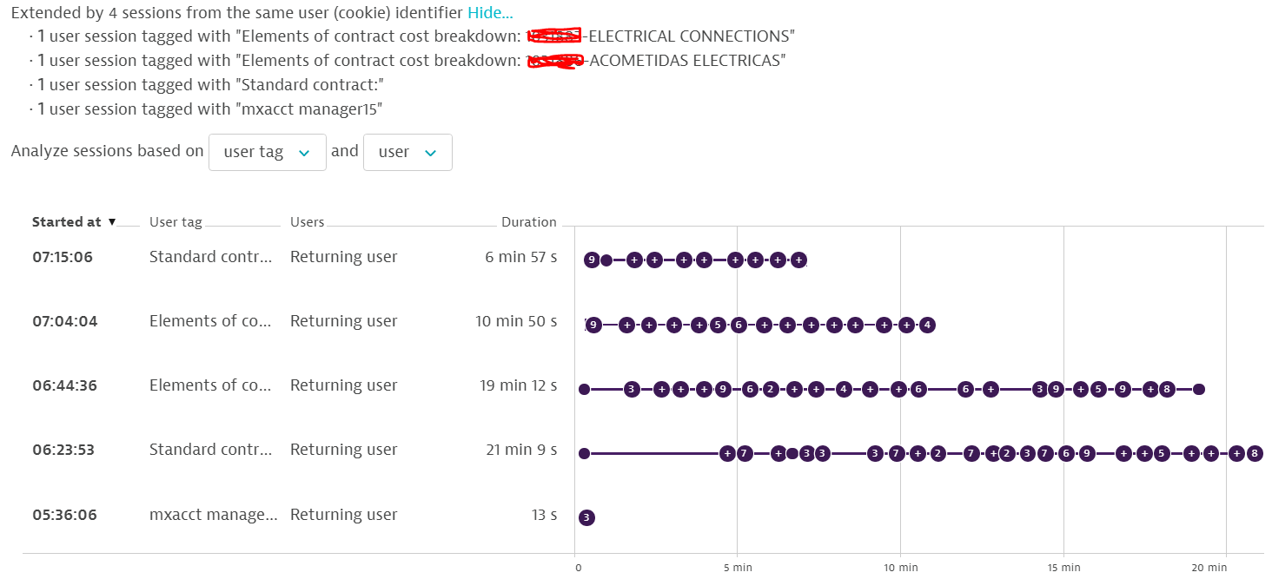Open the 'user' analysis dropdown
This screenshot has width=1272, height=579.
point(407,152)
